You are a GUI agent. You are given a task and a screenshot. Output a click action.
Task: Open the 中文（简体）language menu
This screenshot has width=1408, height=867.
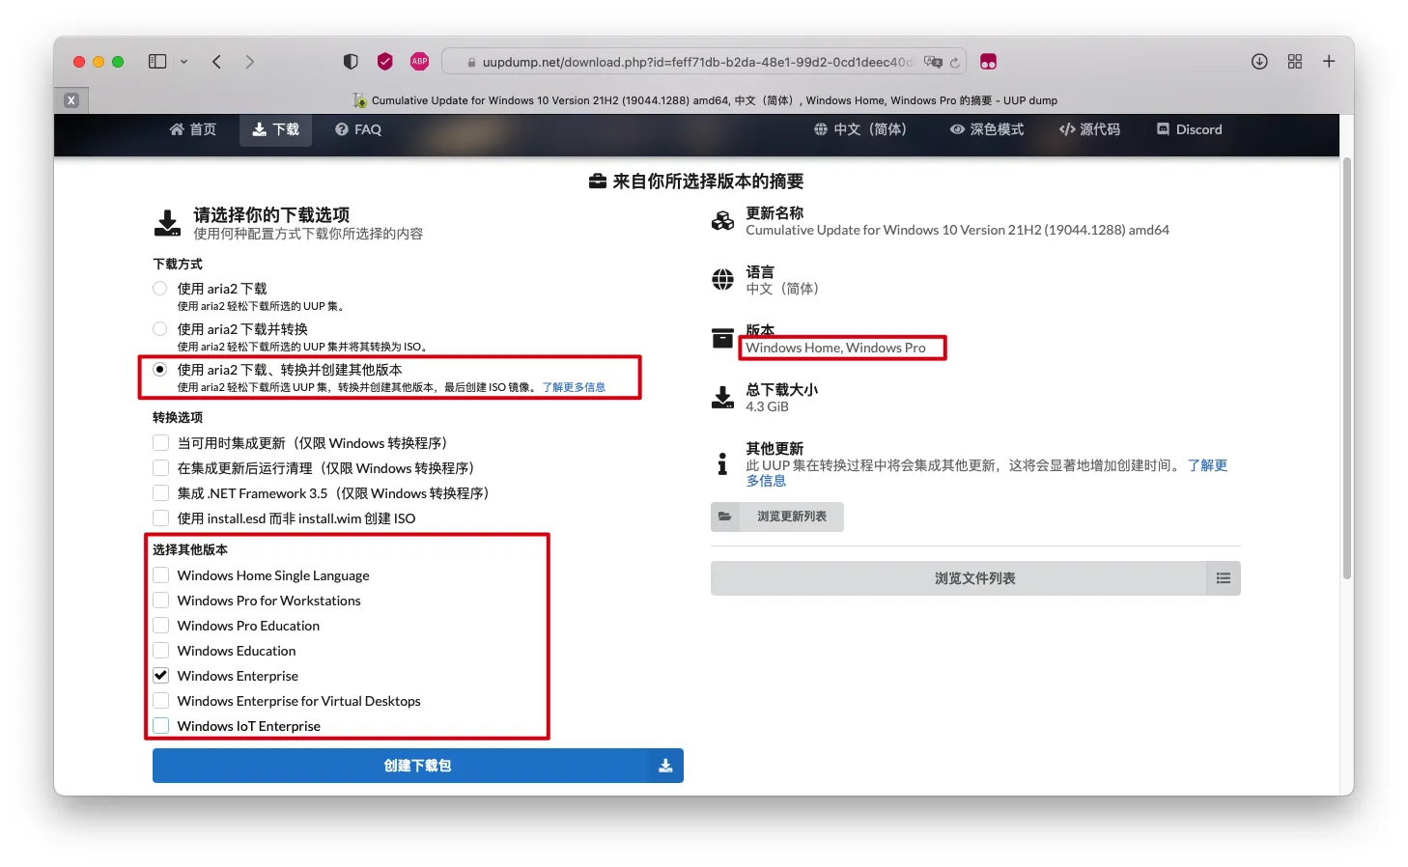coord(860,129)
